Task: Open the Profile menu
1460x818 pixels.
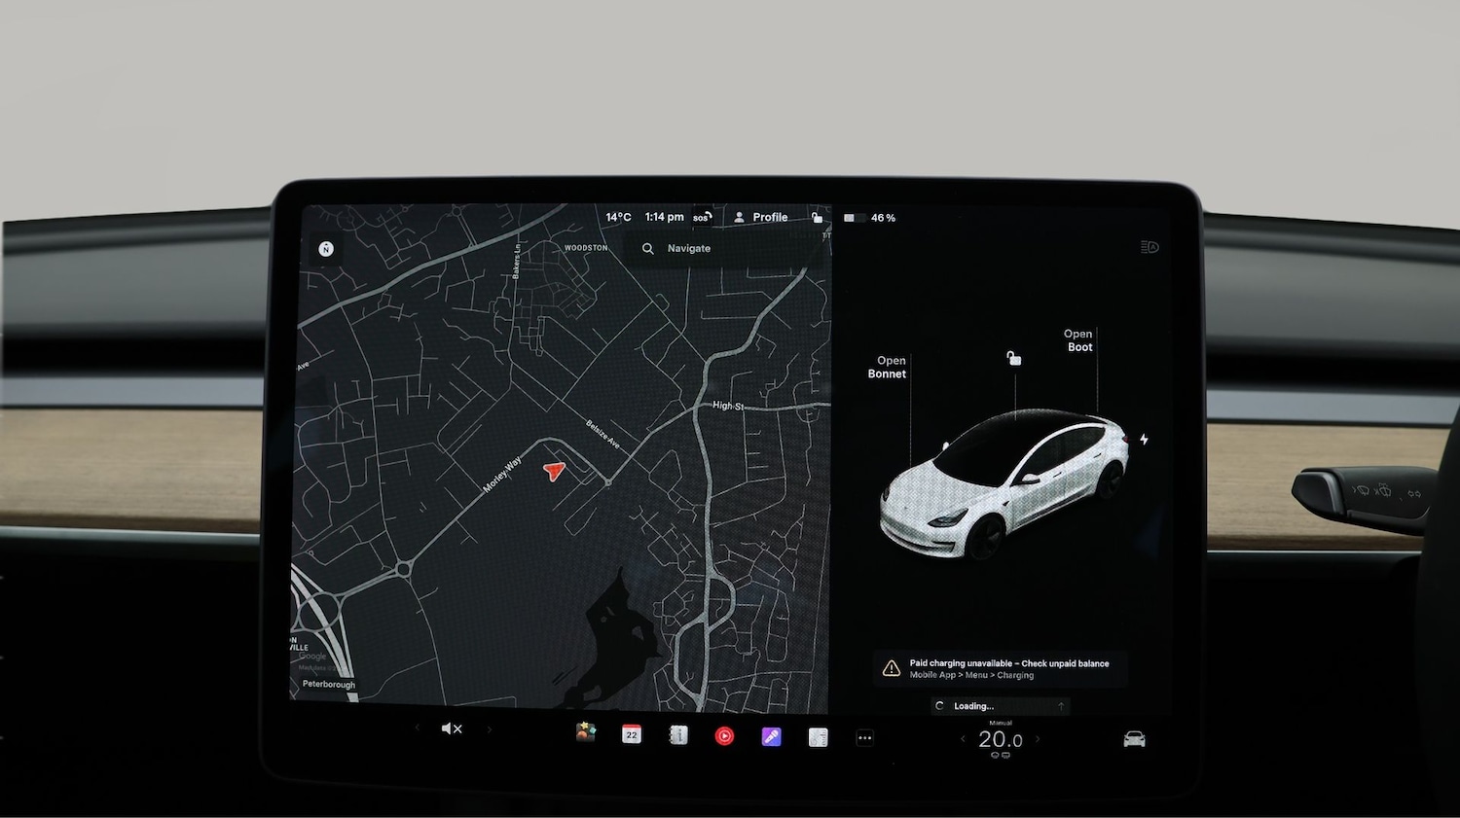Action: point(762,217)
